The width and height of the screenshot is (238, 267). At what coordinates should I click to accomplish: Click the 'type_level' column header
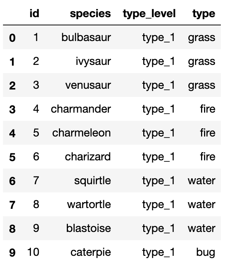[148, 14]
